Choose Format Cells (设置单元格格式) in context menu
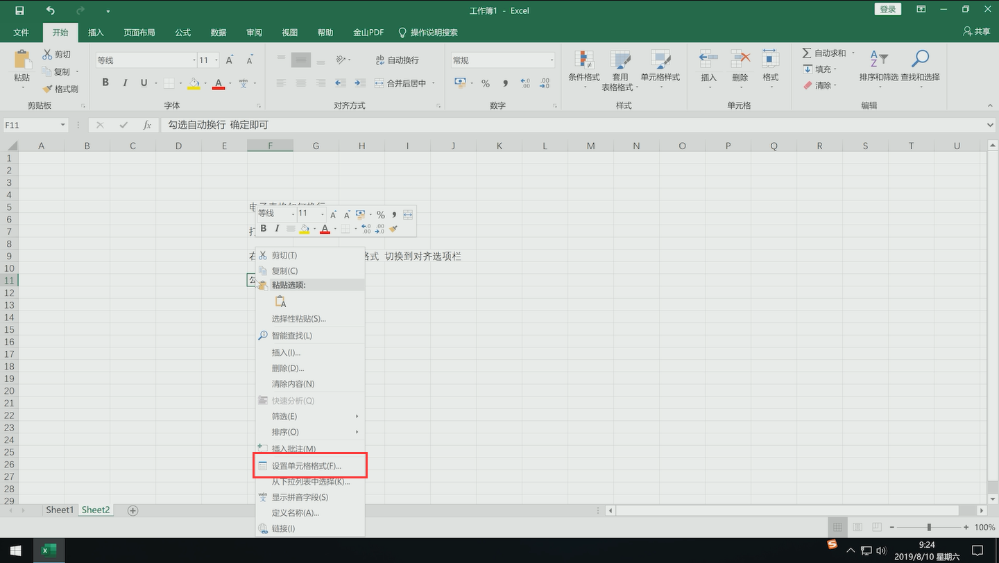 point(310,466)
